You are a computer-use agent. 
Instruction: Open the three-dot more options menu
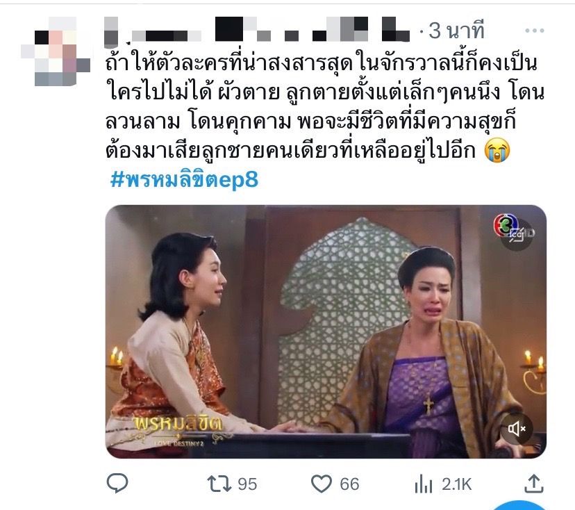(534, 31)
